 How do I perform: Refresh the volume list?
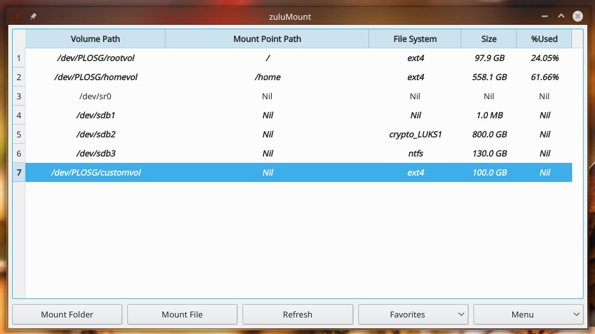298,314
